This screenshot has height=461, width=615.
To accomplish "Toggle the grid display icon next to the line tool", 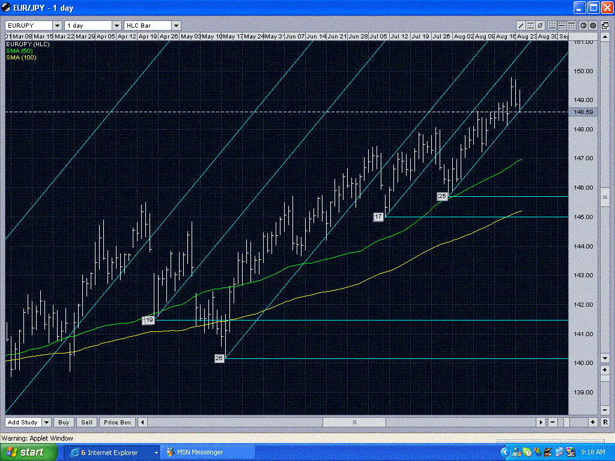I will point(531,25).
